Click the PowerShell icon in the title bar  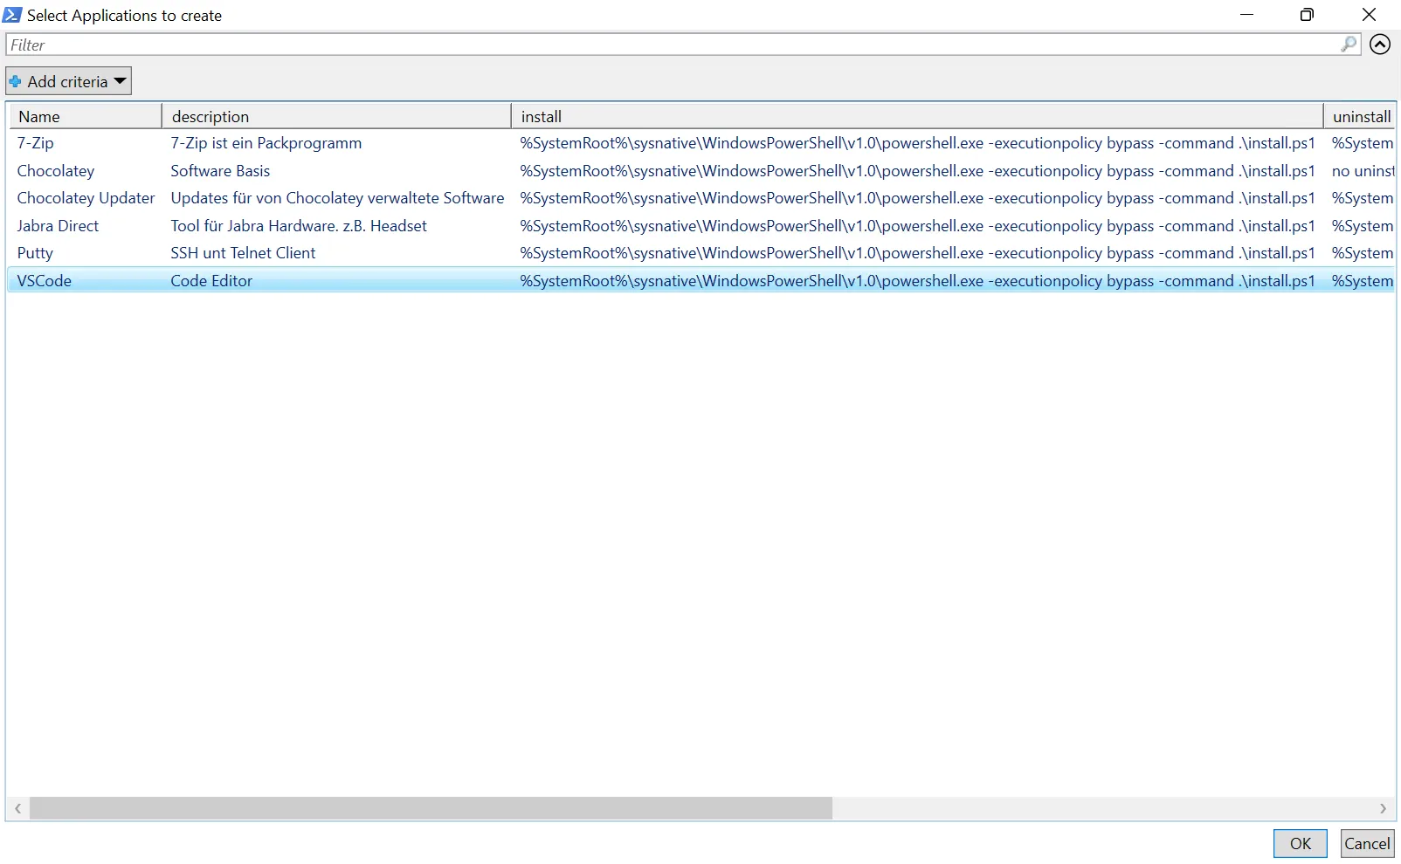pos(12,15)
